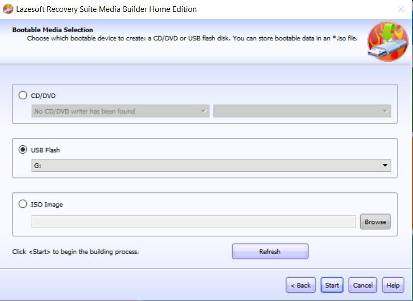Image resolution: width=413 pixels, height=301 pixels.
Task: Select the CD/DVD radio option
Action: click(23, 95)
